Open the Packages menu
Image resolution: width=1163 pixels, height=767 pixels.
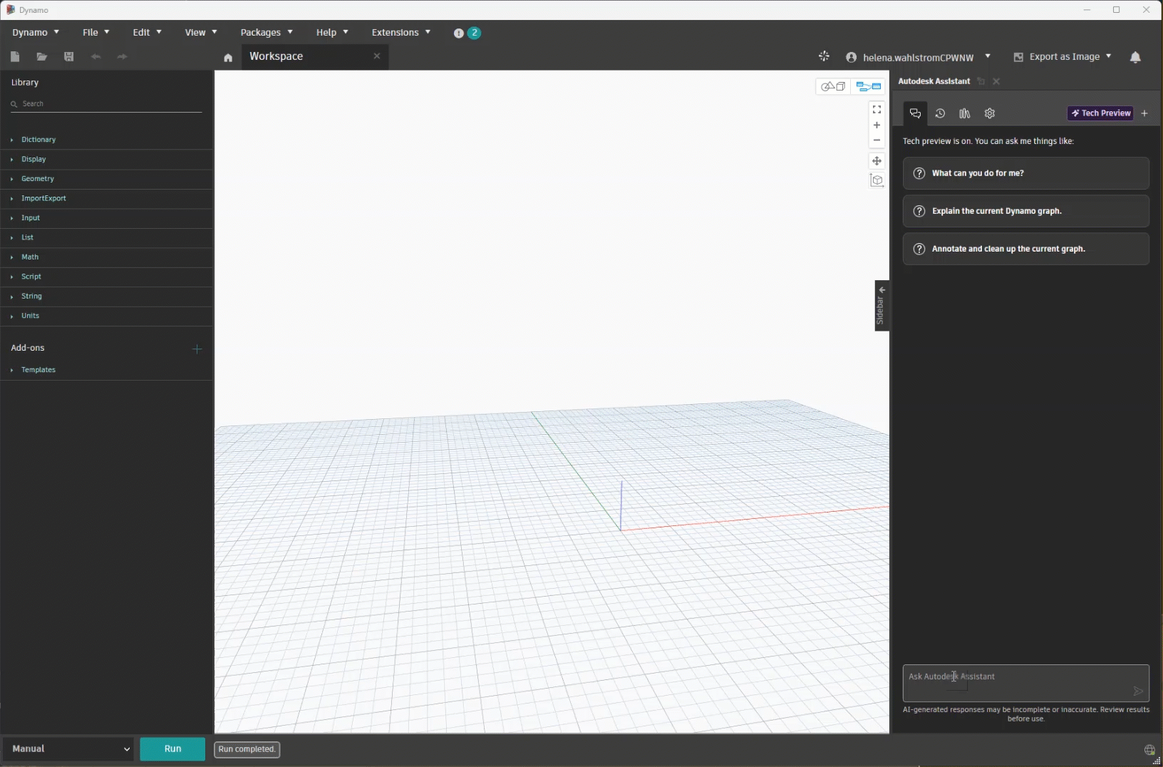[x=267, y=33]
